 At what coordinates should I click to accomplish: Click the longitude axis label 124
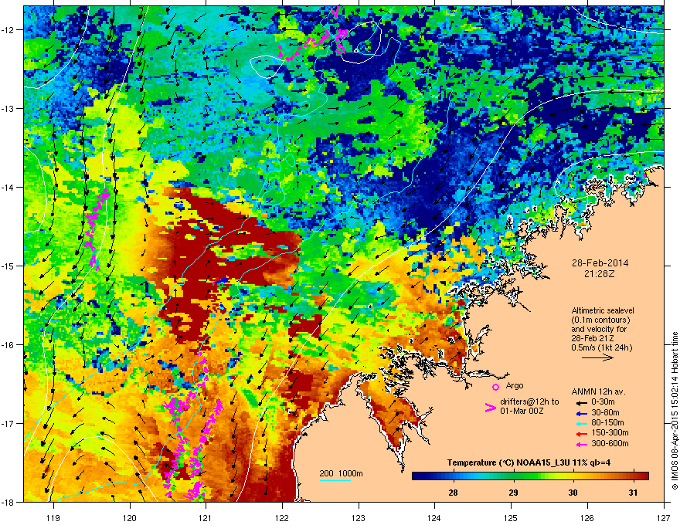(434, 517)
